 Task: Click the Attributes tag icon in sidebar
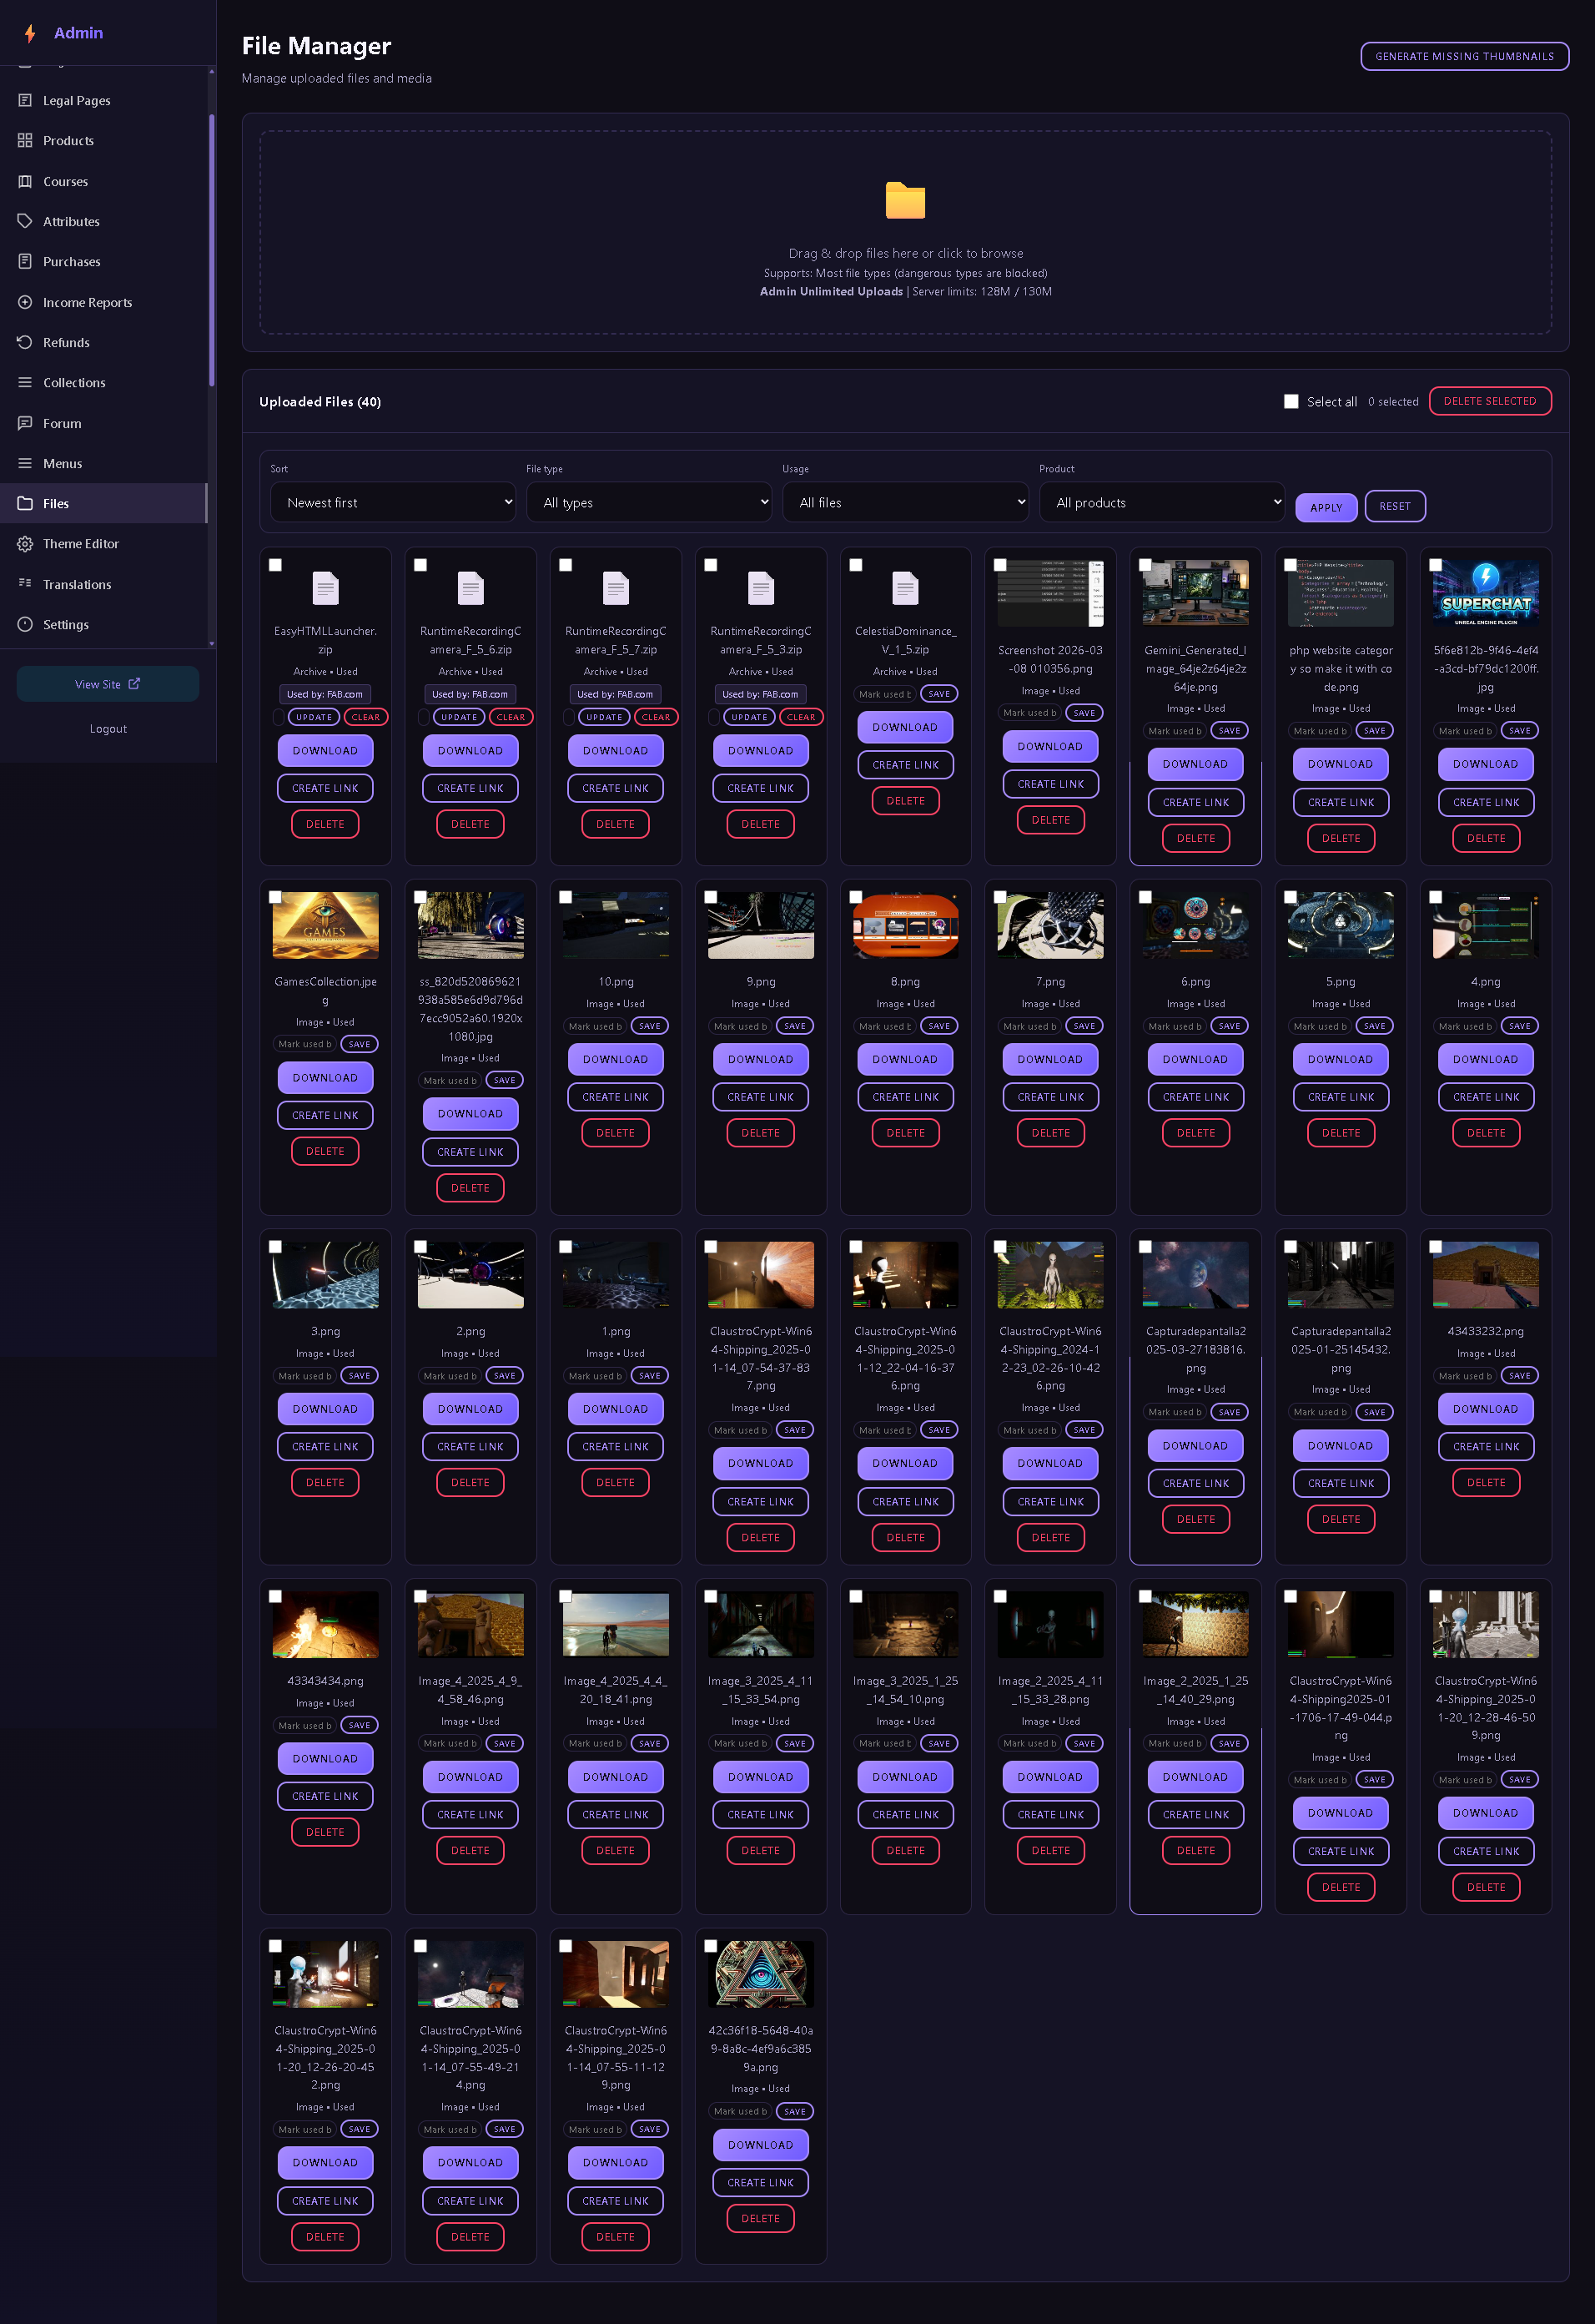point(25,221)
